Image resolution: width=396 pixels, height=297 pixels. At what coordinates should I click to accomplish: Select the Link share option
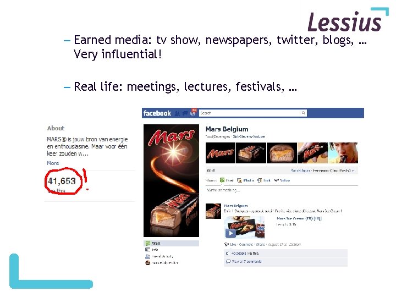click(264, 180)
